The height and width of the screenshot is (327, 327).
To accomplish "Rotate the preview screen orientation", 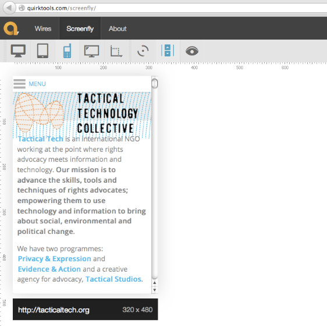I will [x=143, y=51].
